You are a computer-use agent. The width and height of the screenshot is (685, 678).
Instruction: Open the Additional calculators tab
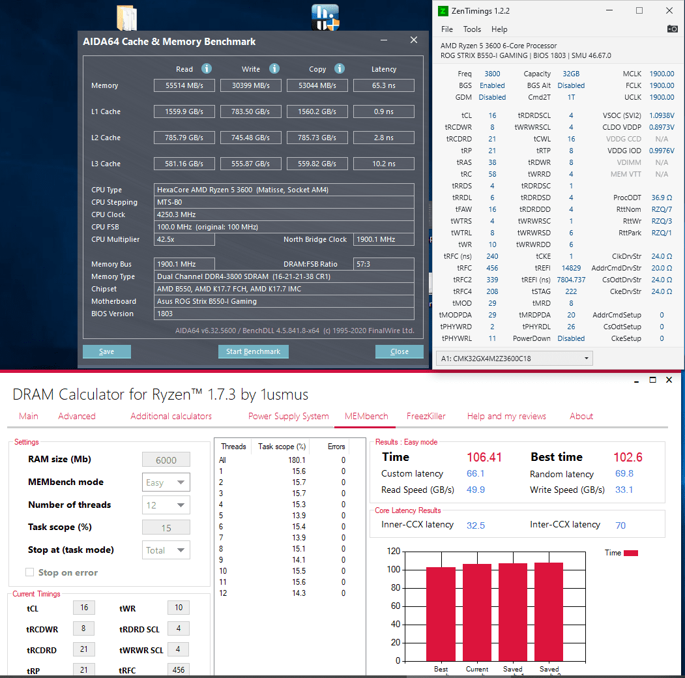tap(171, 417)
